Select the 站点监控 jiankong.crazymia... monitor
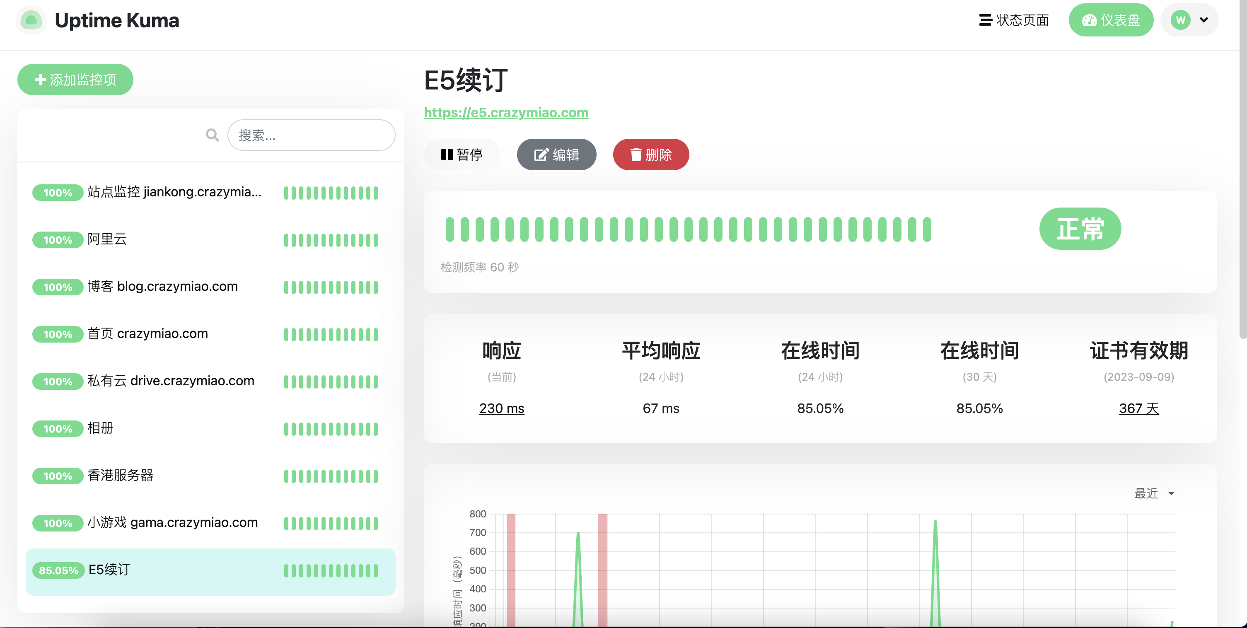The image size is (1247, 628). point(210,193)
